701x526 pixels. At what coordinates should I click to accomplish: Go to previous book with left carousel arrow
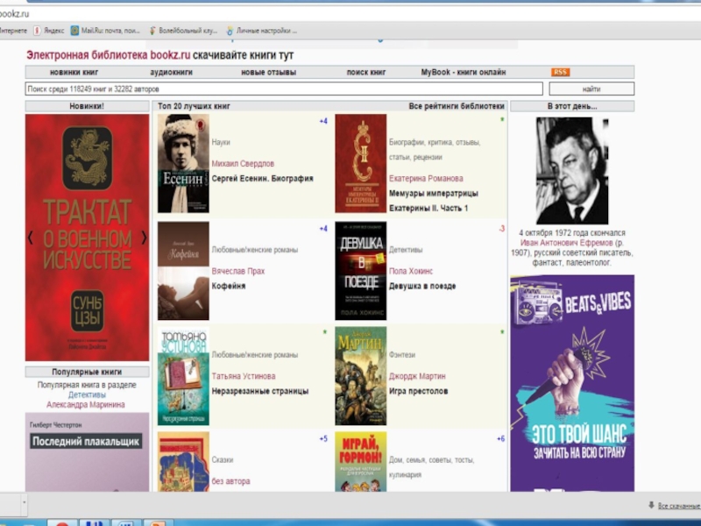pos(31,238)
